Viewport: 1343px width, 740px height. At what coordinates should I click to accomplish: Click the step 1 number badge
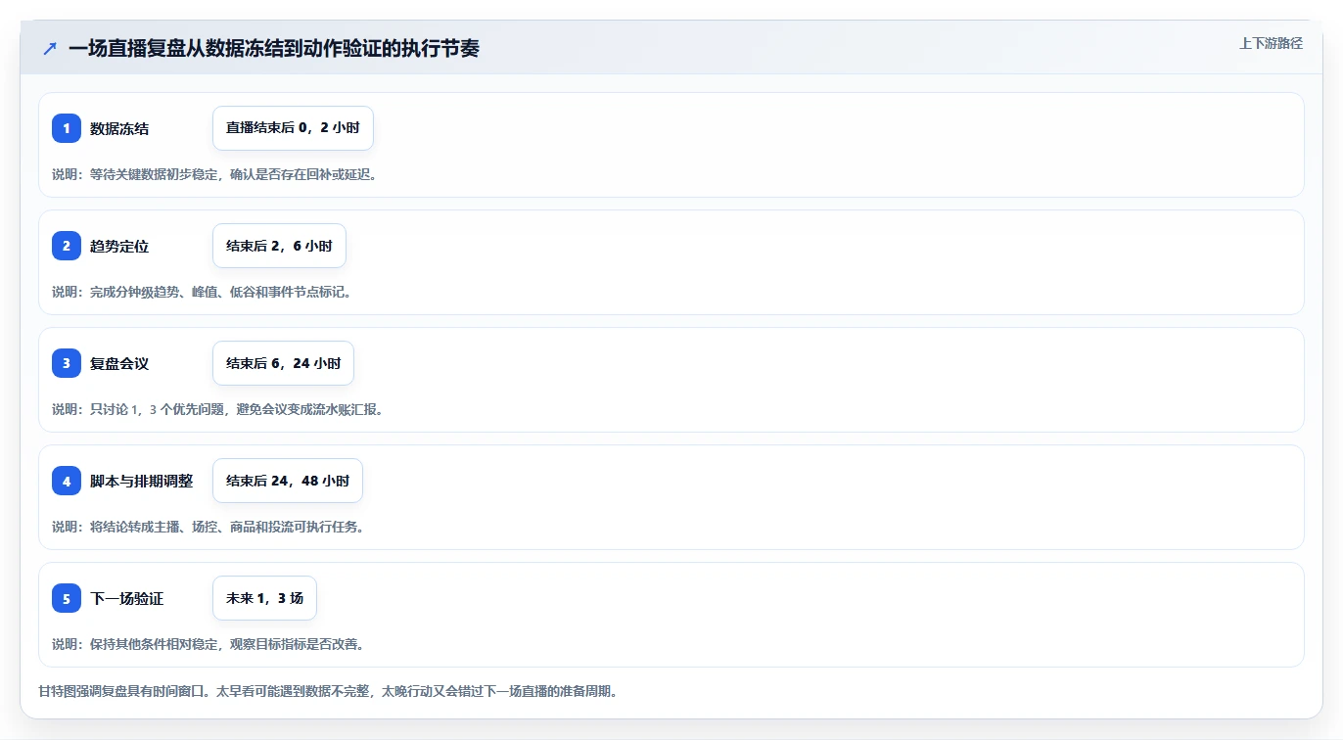67,128
